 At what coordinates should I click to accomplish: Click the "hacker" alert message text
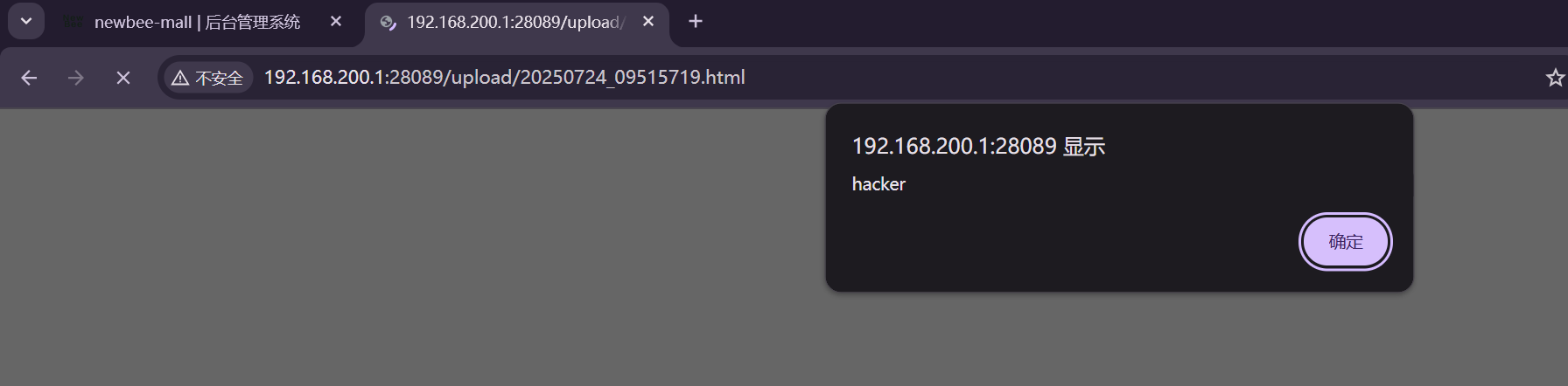pyautogui.click(x=878, y=184)
